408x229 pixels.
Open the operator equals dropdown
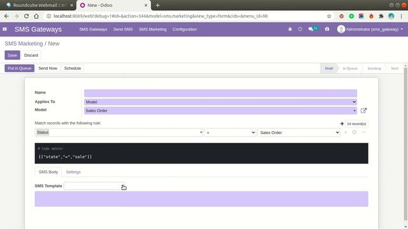tap(230, 132)
